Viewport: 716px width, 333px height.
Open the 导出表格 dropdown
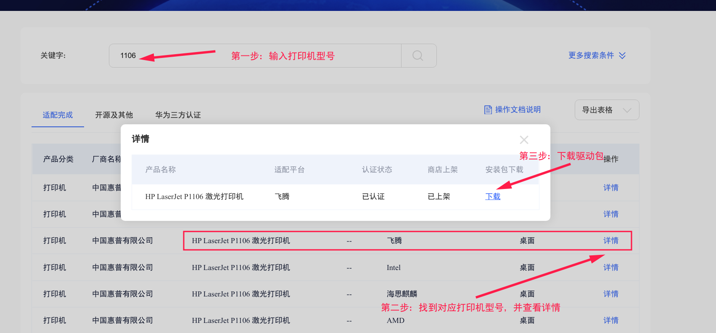[607, 110]
